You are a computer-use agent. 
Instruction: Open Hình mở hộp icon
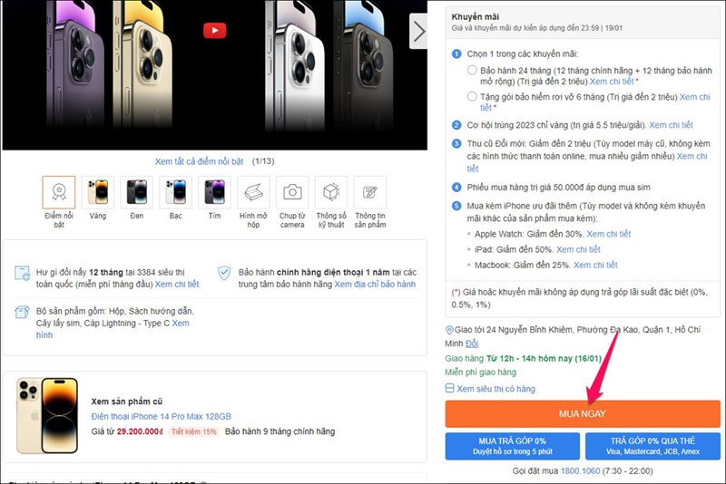pyautogui.click(x=253, y=192)
